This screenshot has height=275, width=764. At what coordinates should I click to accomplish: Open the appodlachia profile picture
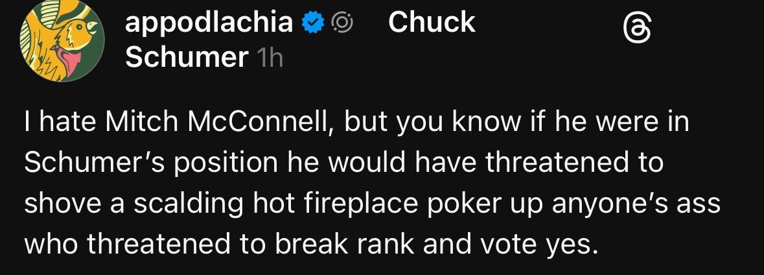coord(62,40)
